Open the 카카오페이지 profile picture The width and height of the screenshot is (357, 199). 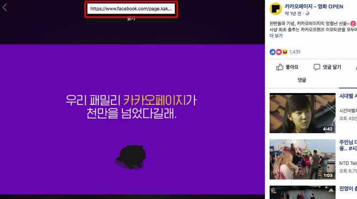(x=276, y=9)
